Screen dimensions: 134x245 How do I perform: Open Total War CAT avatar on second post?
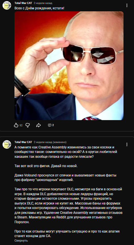coord(7,144)
